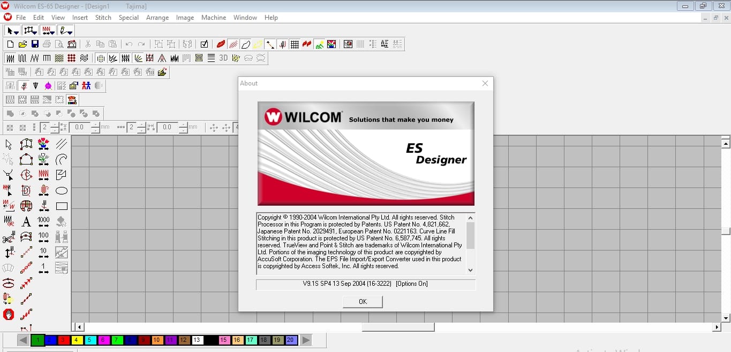Select the 3D stitch effect icon
This screenshot has width=731, height=352.
pos(223,58)
